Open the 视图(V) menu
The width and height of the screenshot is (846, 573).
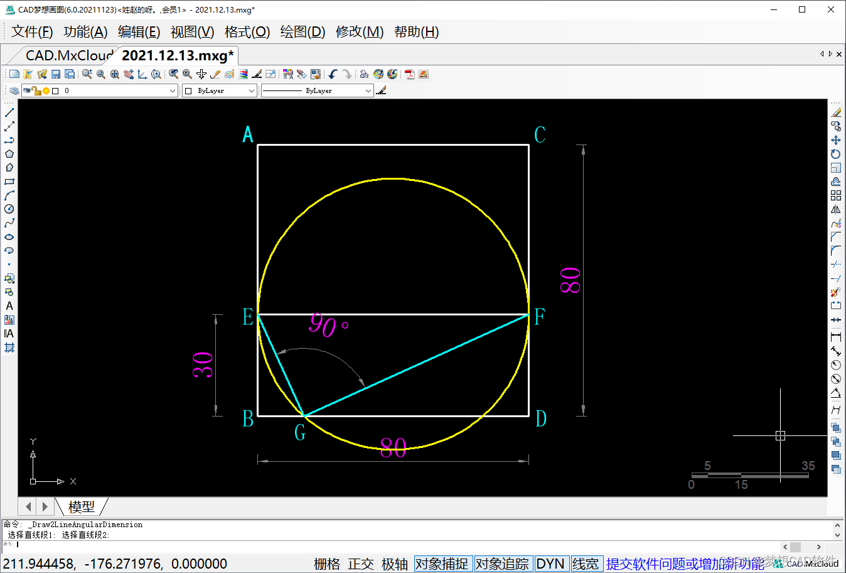point(193,31)
